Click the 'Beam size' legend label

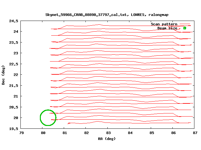pos(167,28)
